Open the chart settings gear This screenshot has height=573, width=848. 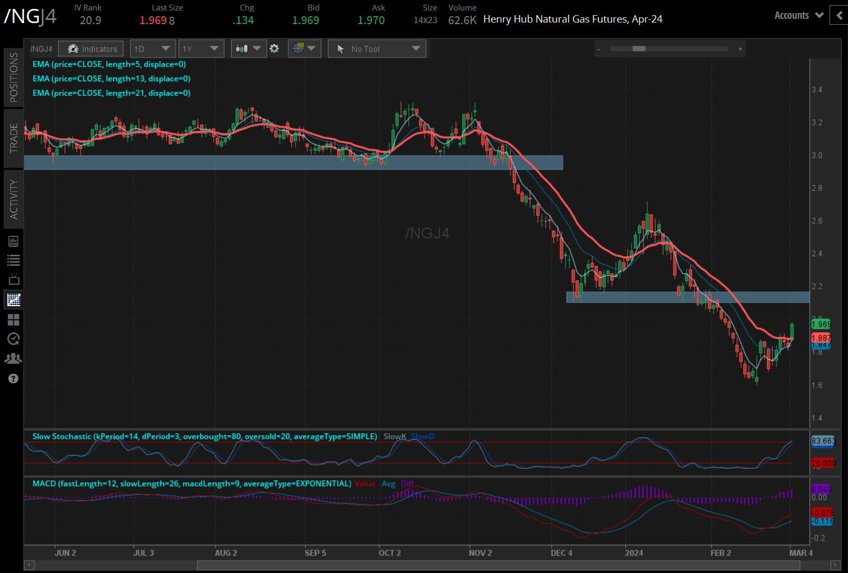274,49
